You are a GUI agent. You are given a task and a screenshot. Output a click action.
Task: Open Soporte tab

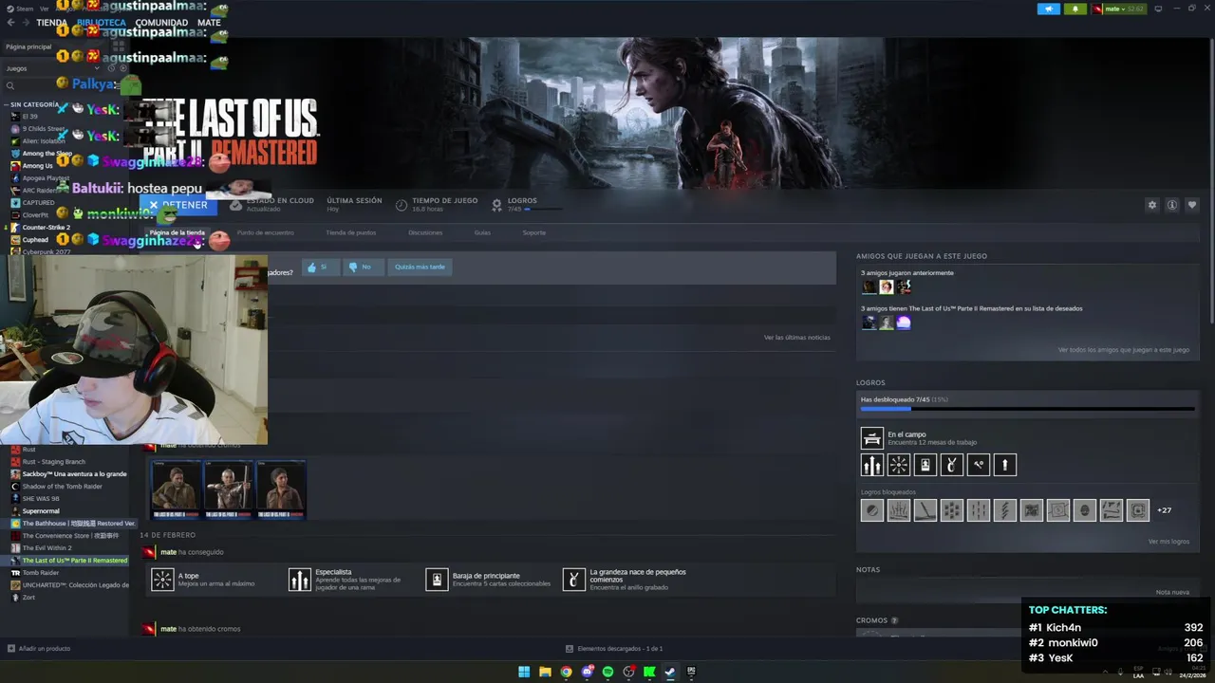[534, 232]
